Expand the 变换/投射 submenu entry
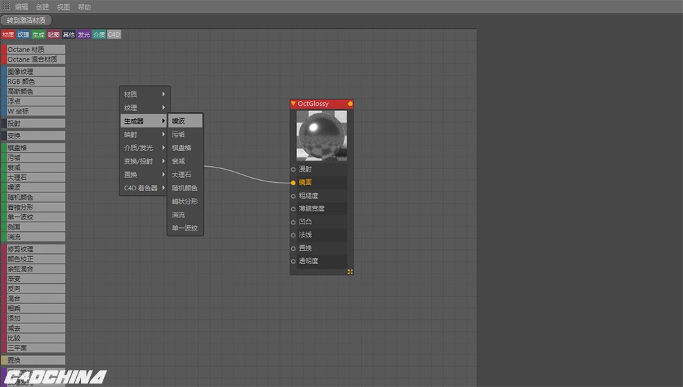 (x=144, y=161)
